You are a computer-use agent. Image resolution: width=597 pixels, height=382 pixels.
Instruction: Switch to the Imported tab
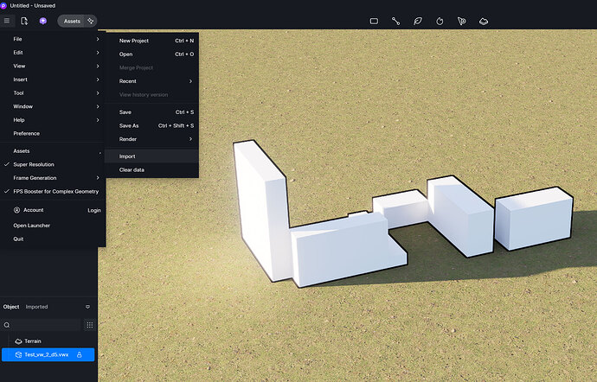tap(37, 307)
